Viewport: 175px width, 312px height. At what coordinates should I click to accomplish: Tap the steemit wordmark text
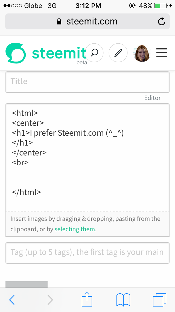(x=59, y=53)
